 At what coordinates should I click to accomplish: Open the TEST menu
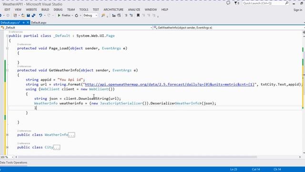pyautogui.click(x=96, y=10)
